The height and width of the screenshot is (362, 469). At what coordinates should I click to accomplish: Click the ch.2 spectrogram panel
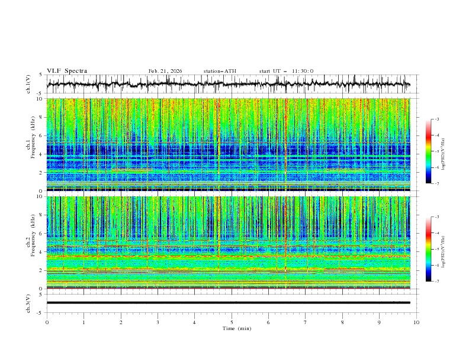228,243
